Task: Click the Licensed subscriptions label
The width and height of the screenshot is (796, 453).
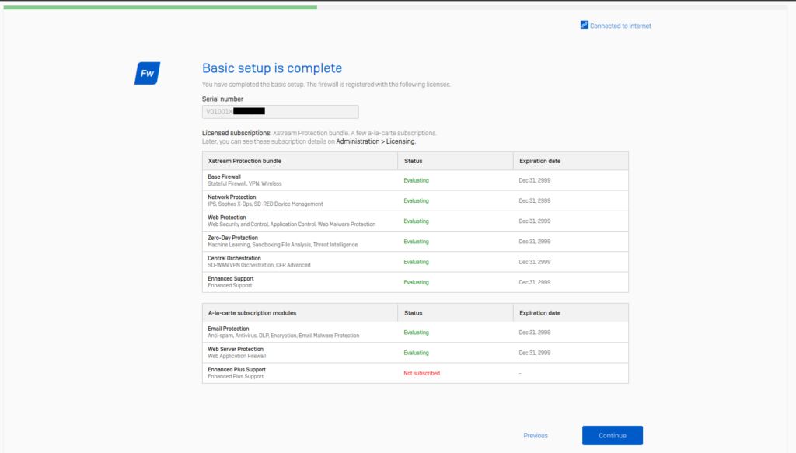Action: tap(236, 133)
